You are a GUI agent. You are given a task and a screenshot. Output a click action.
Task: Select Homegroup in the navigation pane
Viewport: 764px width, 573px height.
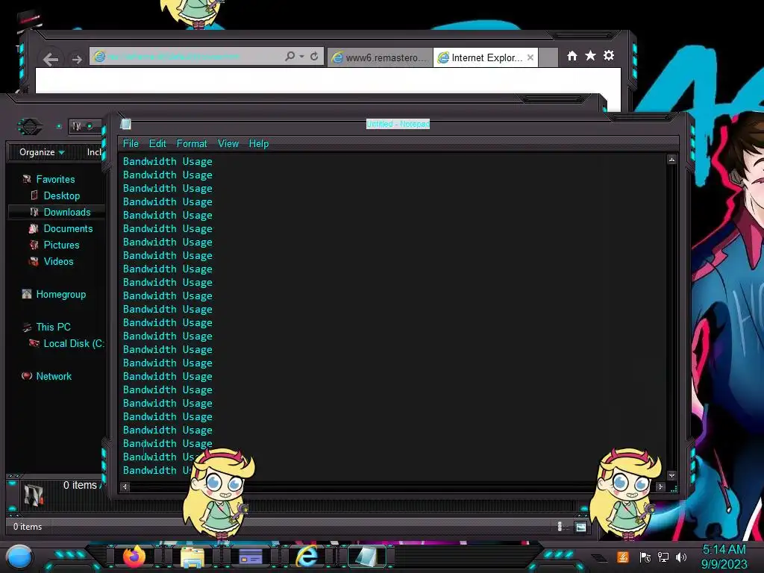60,294
